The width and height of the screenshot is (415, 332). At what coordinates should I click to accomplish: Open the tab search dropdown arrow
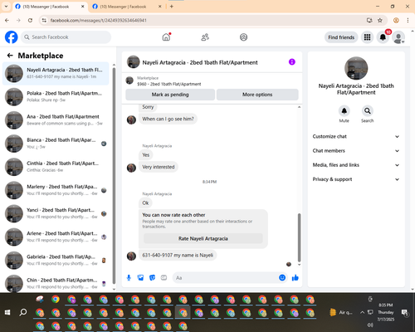6,7
